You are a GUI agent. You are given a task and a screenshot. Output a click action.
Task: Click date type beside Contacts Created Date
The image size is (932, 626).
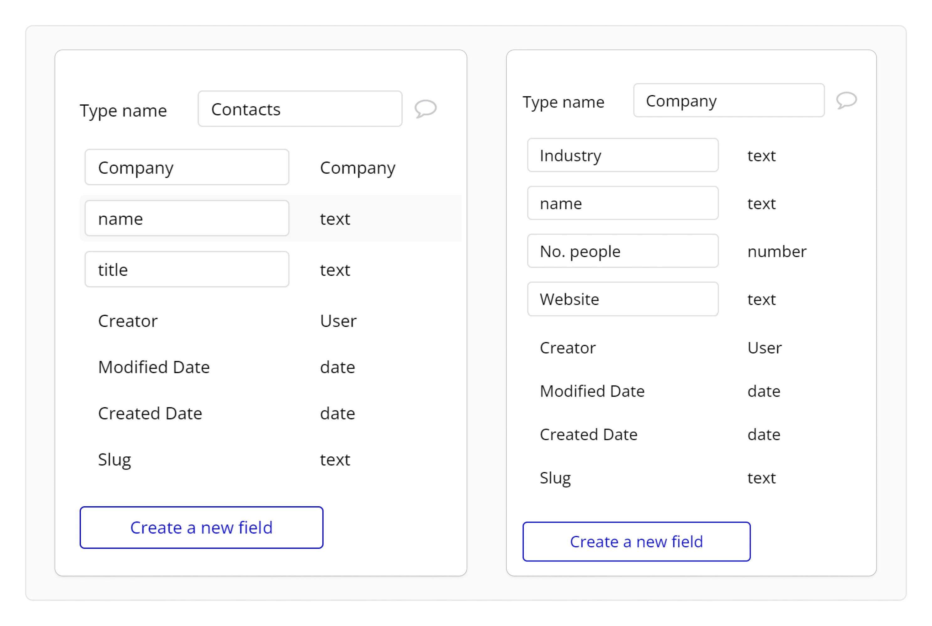pos(337,413)
